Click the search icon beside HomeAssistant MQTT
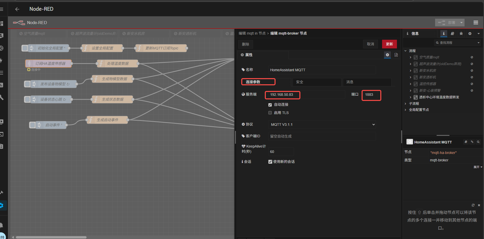 [x=478, y=142]
